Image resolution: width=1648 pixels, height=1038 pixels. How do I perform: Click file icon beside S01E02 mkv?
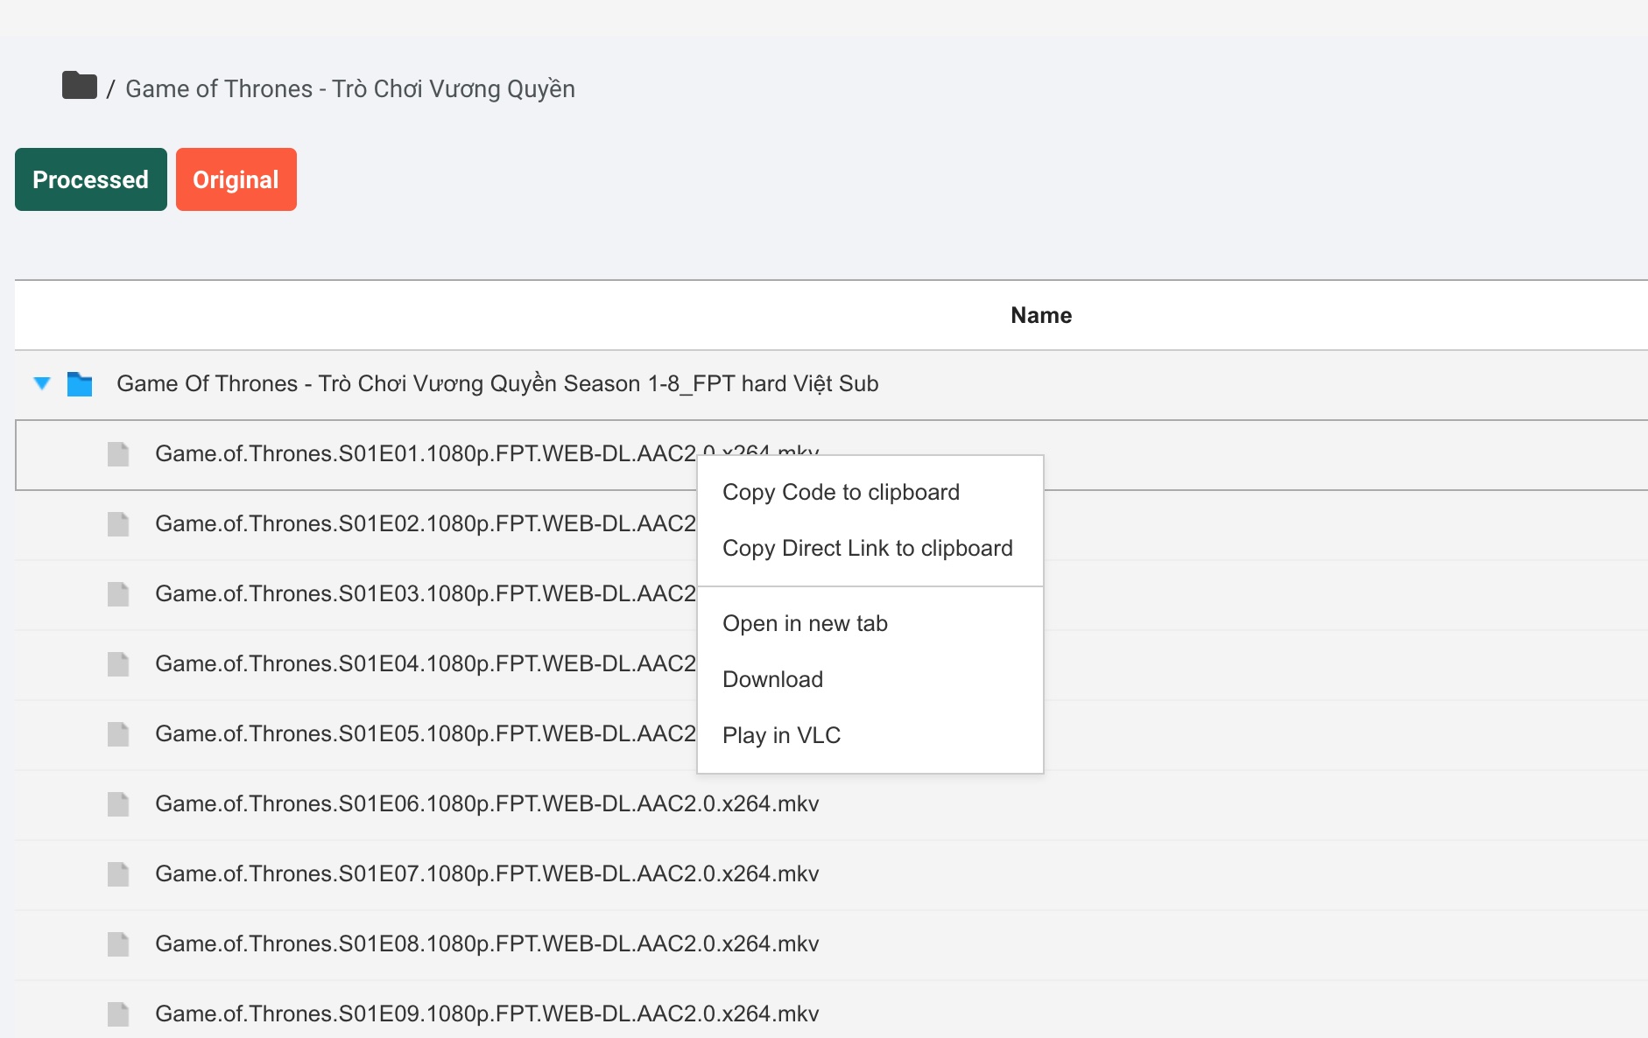pyautogui.click(x=118, y=524)
